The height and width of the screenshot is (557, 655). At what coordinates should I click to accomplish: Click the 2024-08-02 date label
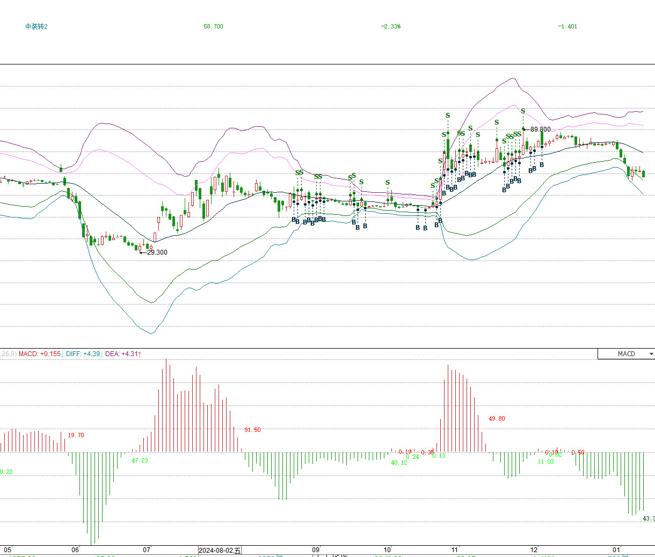pos(220,550)
